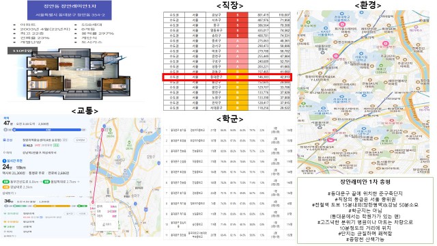Click the rounded button next to the bus stop name
The width and height of the screenshot is (437, 246).
(81, 140)
